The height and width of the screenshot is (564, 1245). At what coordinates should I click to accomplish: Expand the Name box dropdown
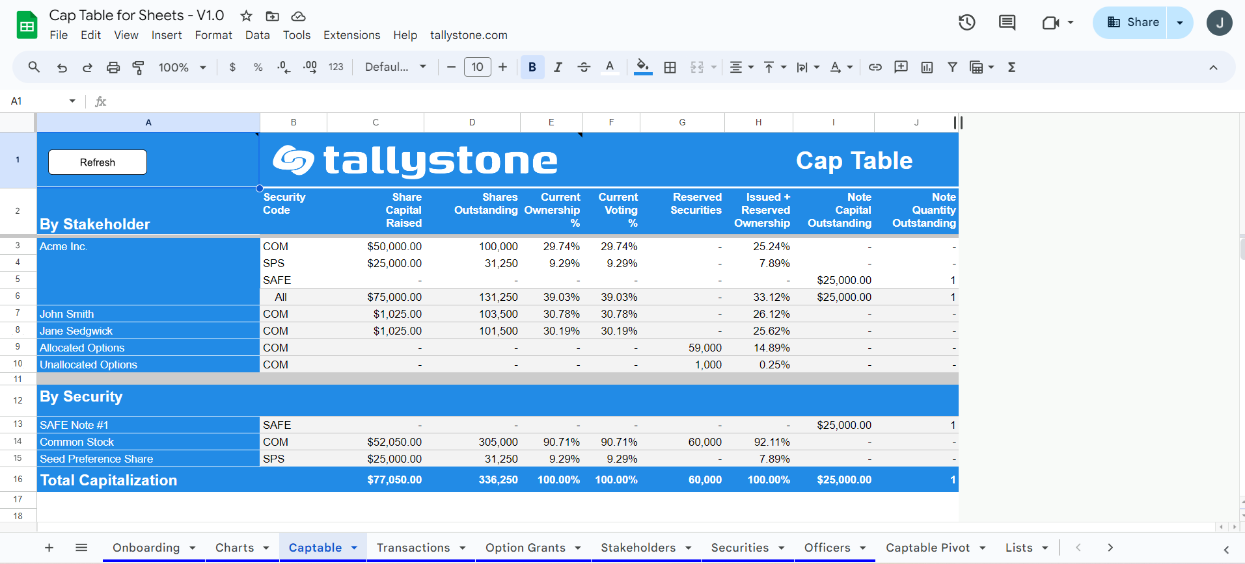72,101
